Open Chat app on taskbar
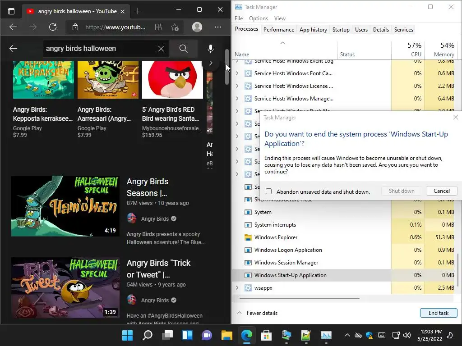This screenshot has width=462, height=346. [x=207, y=335]
